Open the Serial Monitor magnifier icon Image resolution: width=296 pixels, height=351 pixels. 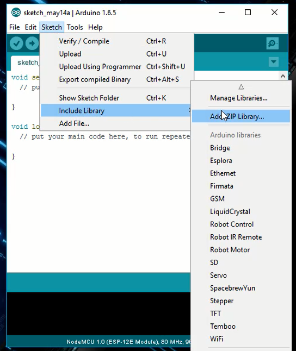click(273, 43)
